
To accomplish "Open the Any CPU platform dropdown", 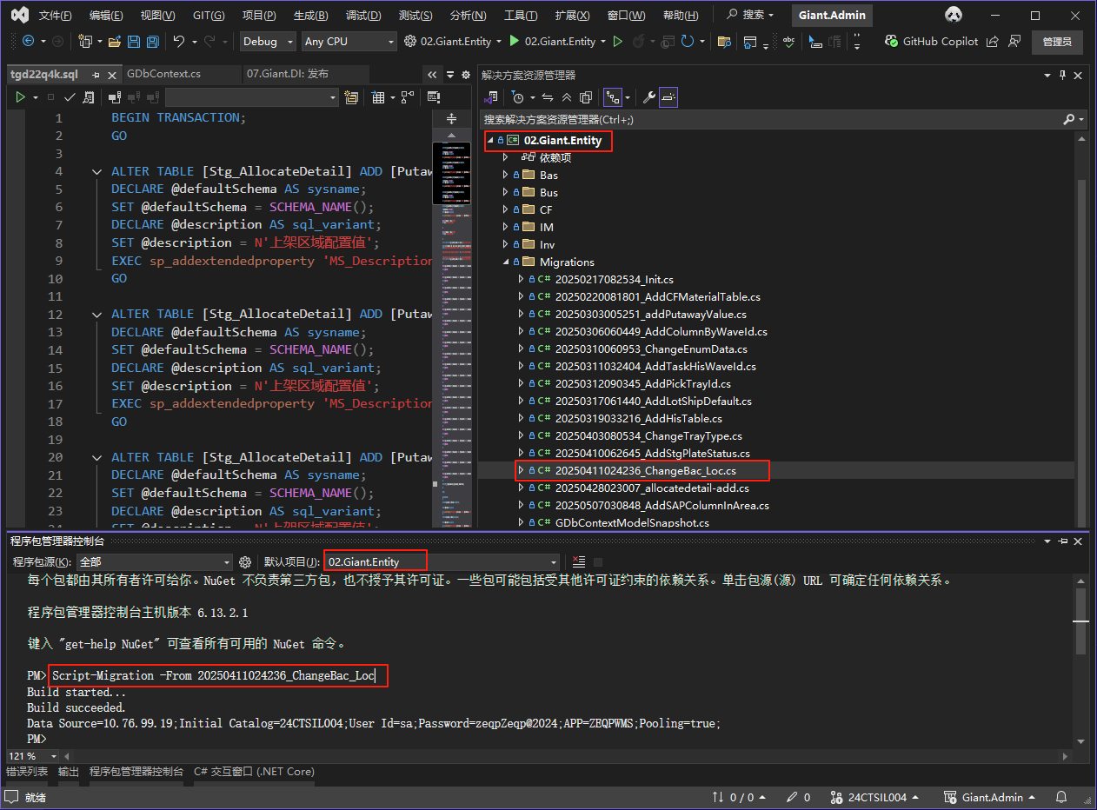I will coord(348,42).
